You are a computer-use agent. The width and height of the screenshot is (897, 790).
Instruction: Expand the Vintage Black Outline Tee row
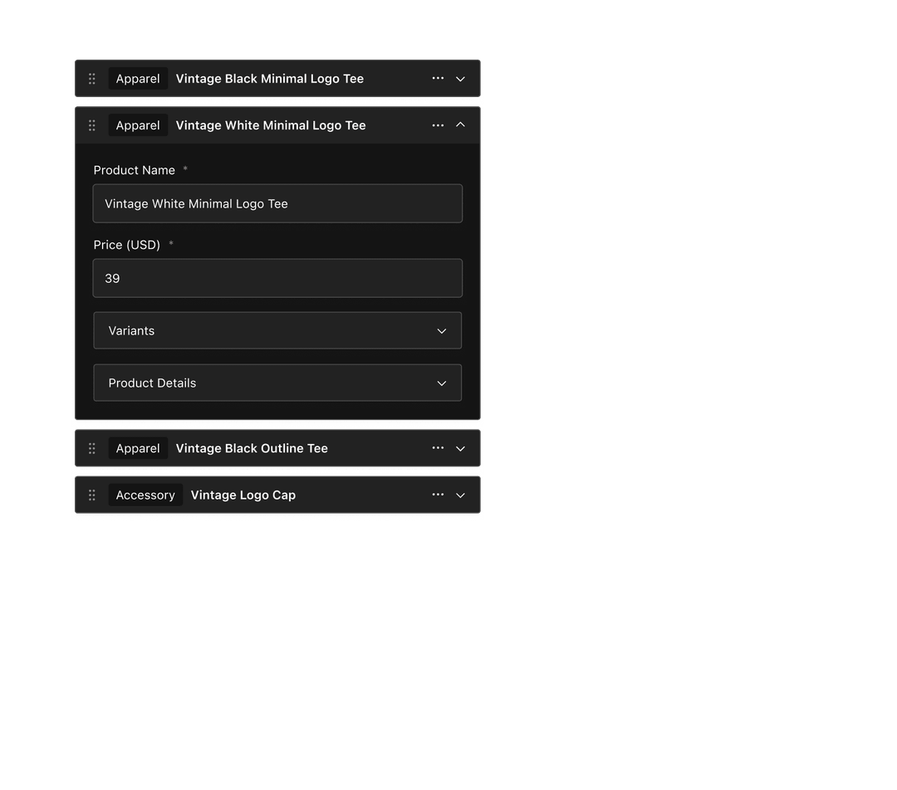pyautogui.click(x=461, y=448)
